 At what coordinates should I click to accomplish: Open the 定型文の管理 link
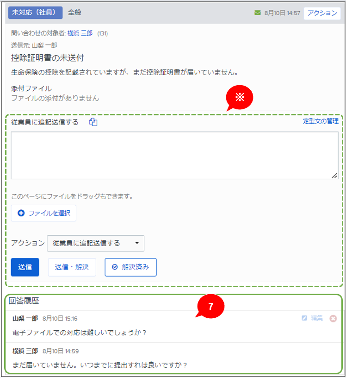point(321,121)
